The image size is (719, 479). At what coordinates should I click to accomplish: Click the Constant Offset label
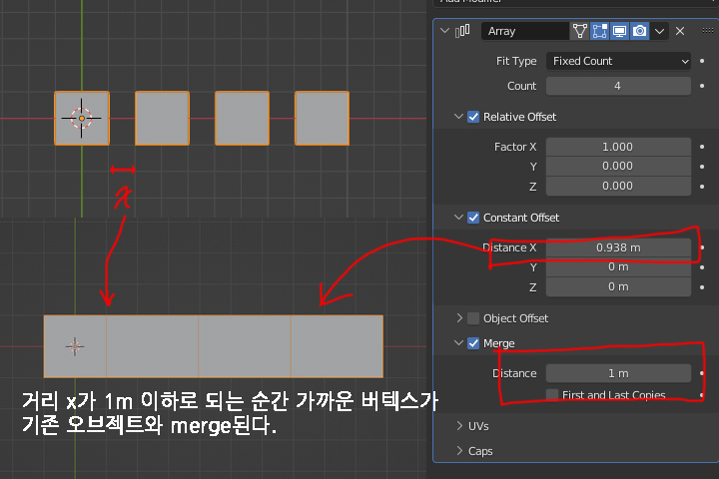(x=521, y=218)
